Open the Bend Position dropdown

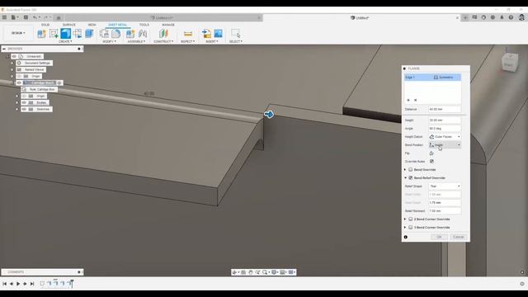tap(445, 145)
